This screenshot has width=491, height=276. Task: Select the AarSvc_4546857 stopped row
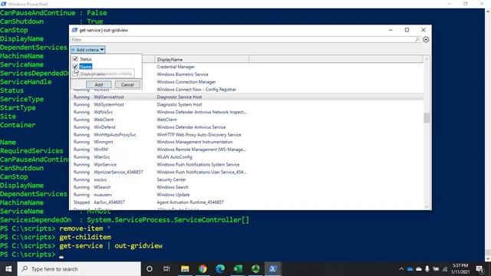pos(247,202)
